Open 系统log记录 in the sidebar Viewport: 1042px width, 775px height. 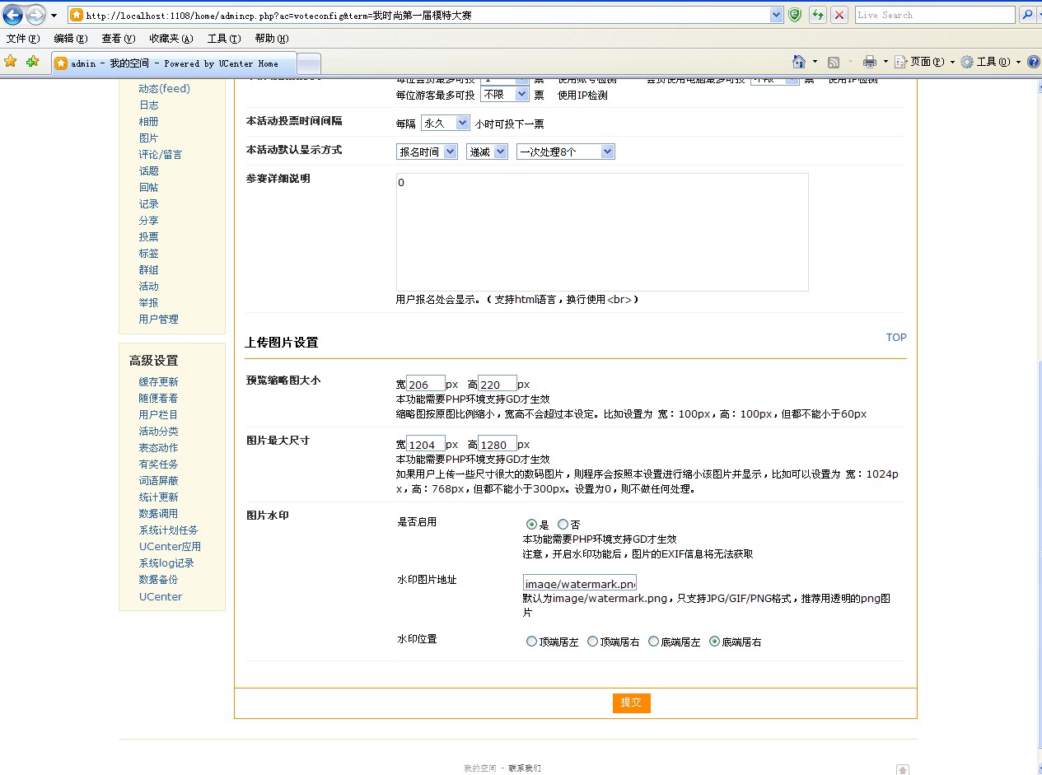(166, 563)
